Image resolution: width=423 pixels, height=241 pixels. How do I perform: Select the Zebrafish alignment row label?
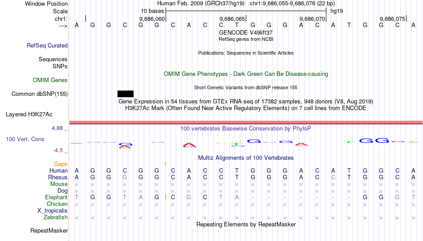tap(56, 217)
